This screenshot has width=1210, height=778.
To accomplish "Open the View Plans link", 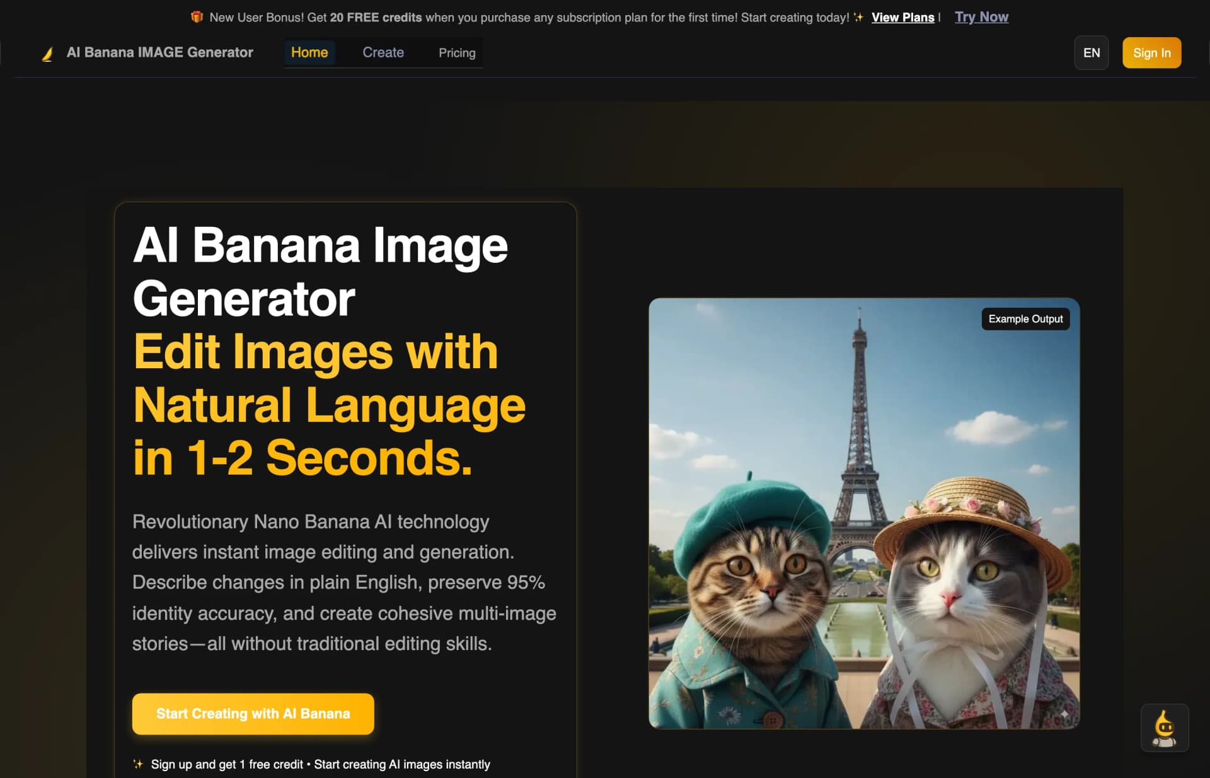I will [902, 17].
